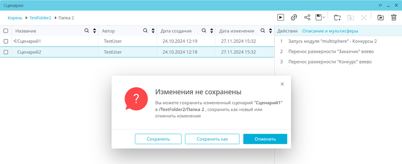Click the Сохранить как button

point(212,139)
